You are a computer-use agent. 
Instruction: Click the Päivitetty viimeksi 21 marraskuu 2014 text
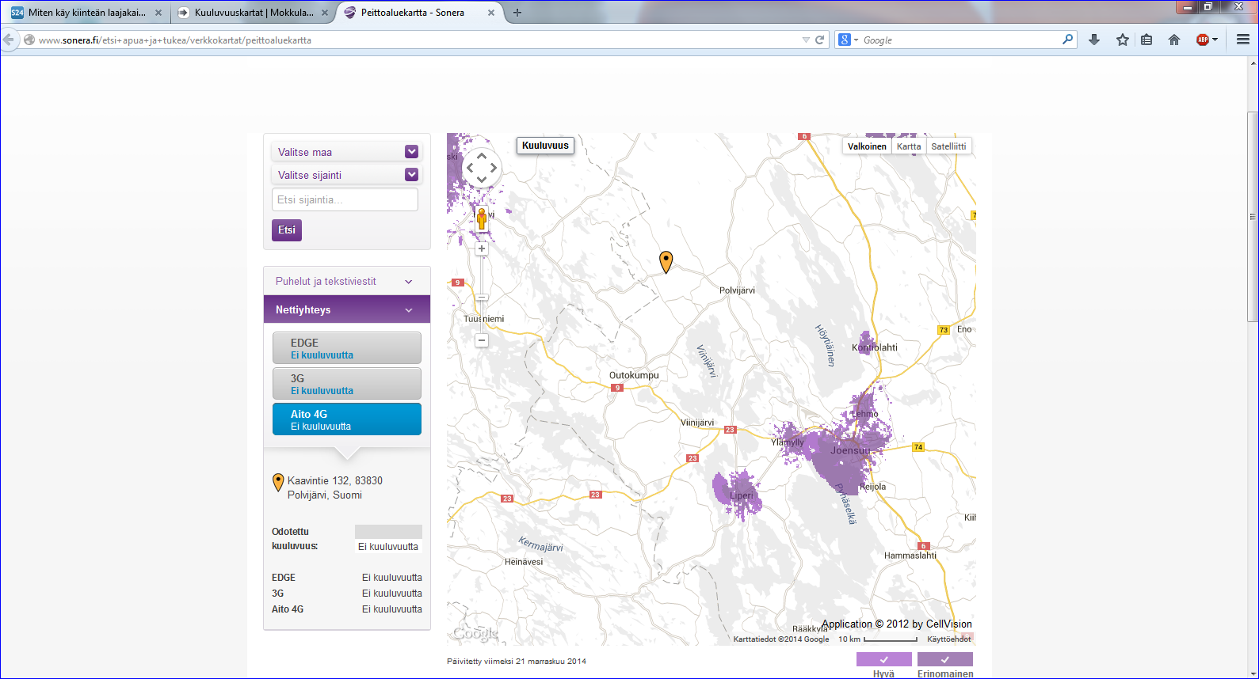point(517,661)
